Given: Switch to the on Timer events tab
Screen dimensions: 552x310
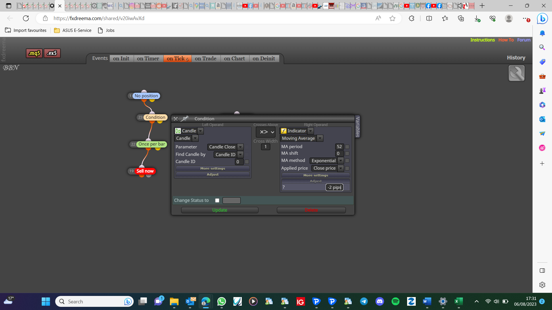Looking at the screenshot, I should coord(148,59).
